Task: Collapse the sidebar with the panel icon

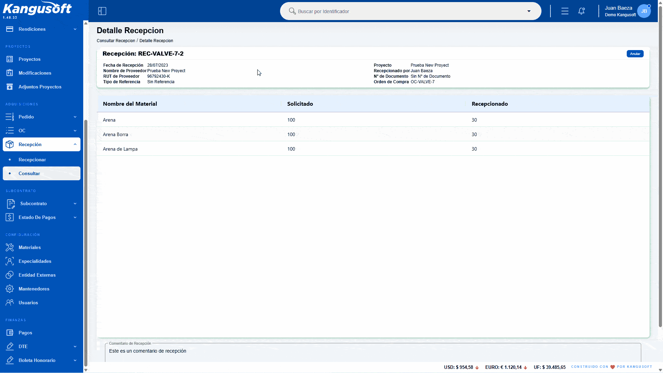Action: point(102,11)
